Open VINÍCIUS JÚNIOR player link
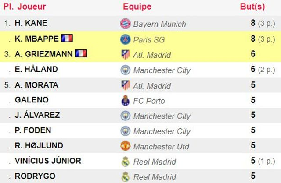281x183 pixels. tap(48, 161)
